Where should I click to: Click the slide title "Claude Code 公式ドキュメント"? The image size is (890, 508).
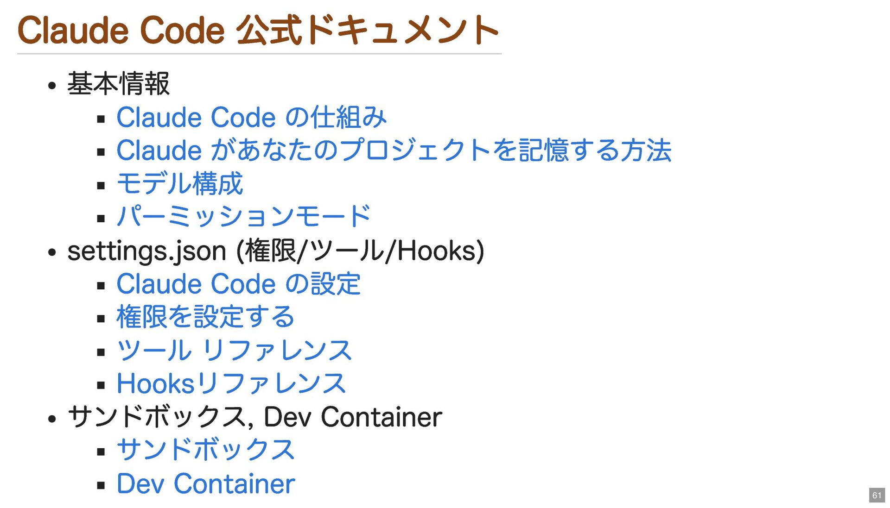coord(258,31)
